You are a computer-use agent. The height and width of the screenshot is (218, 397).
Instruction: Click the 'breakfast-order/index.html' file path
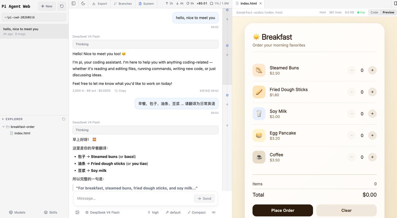259,12
